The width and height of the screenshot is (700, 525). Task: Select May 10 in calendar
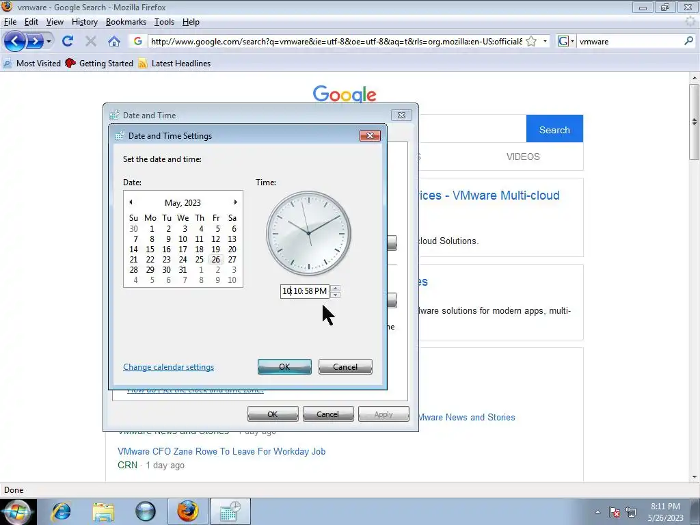point(183,239)
